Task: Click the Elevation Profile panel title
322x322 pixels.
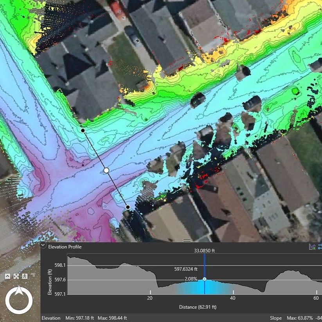Action: tap(65, 246)
